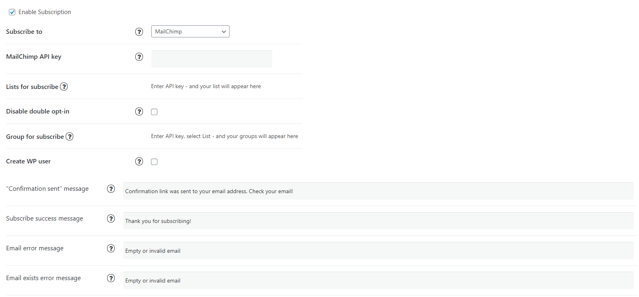
Task: Click help icon next to Lists for subscribe
Action: 64,87
